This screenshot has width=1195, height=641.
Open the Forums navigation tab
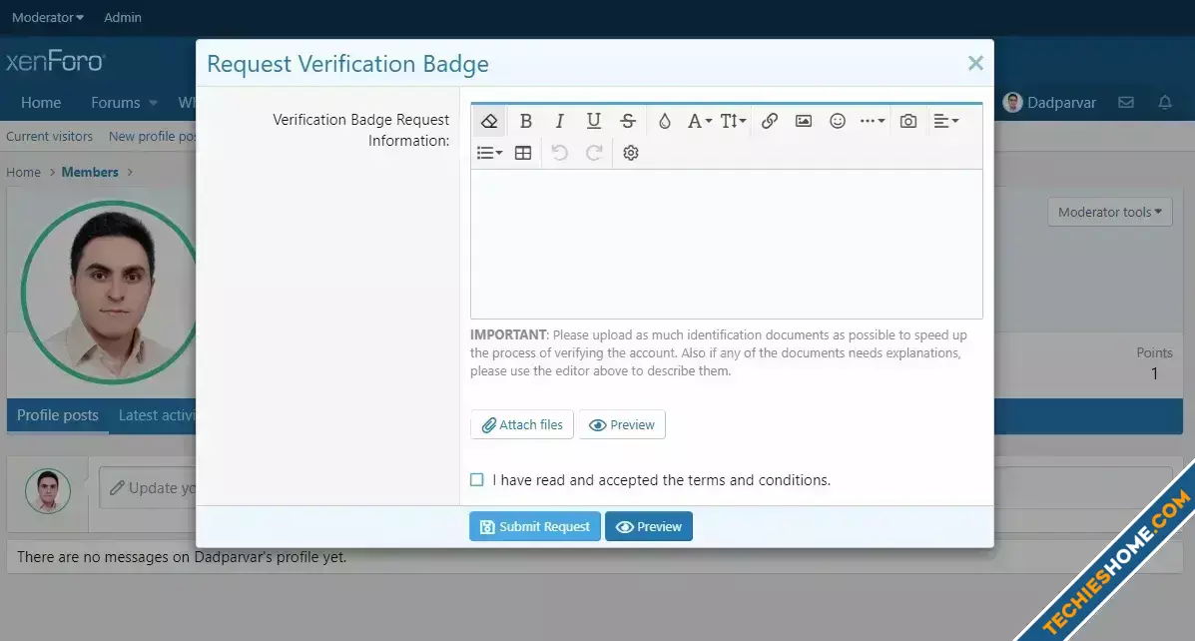pyautogui.click(x=116, y=102)
